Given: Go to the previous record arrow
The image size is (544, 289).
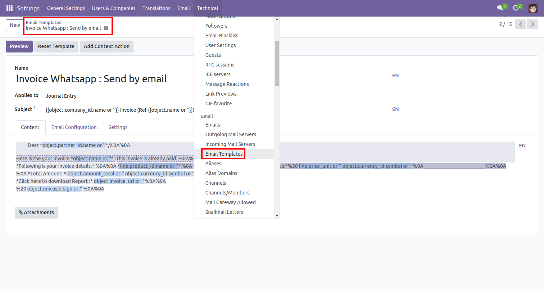Looking at the screenshot, I should [521, 24].
